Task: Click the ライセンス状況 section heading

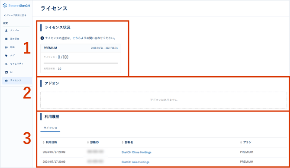Action: click(57, 28)
